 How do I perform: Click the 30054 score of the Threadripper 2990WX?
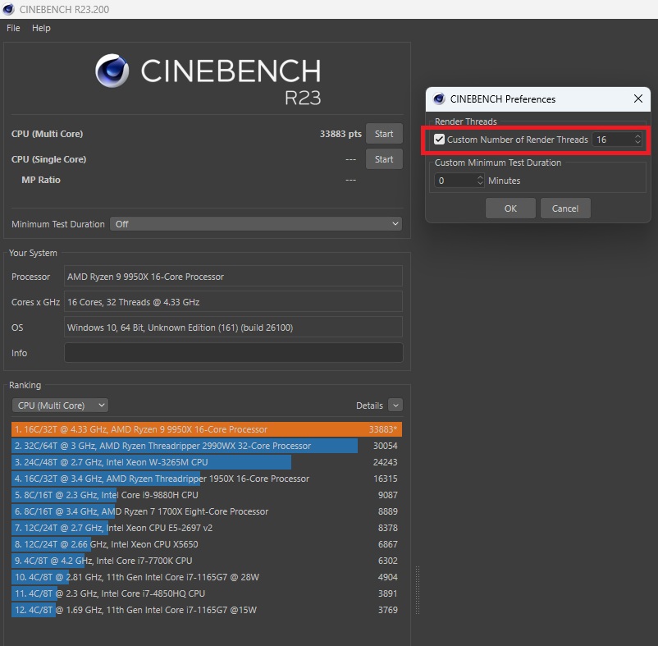(386, 446)
